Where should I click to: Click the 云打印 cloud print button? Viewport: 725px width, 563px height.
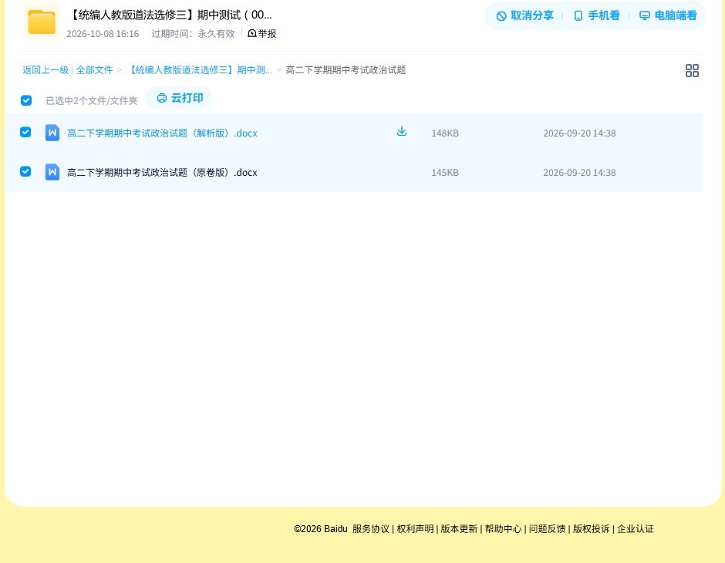180,98
